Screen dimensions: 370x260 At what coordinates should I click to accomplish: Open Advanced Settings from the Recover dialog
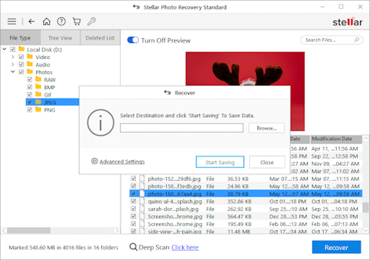click(121, 161)
